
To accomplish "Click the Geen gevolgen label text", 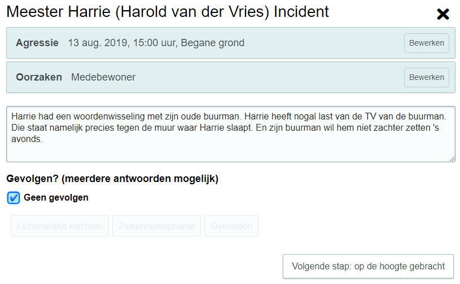I will (x=56, y=198).
